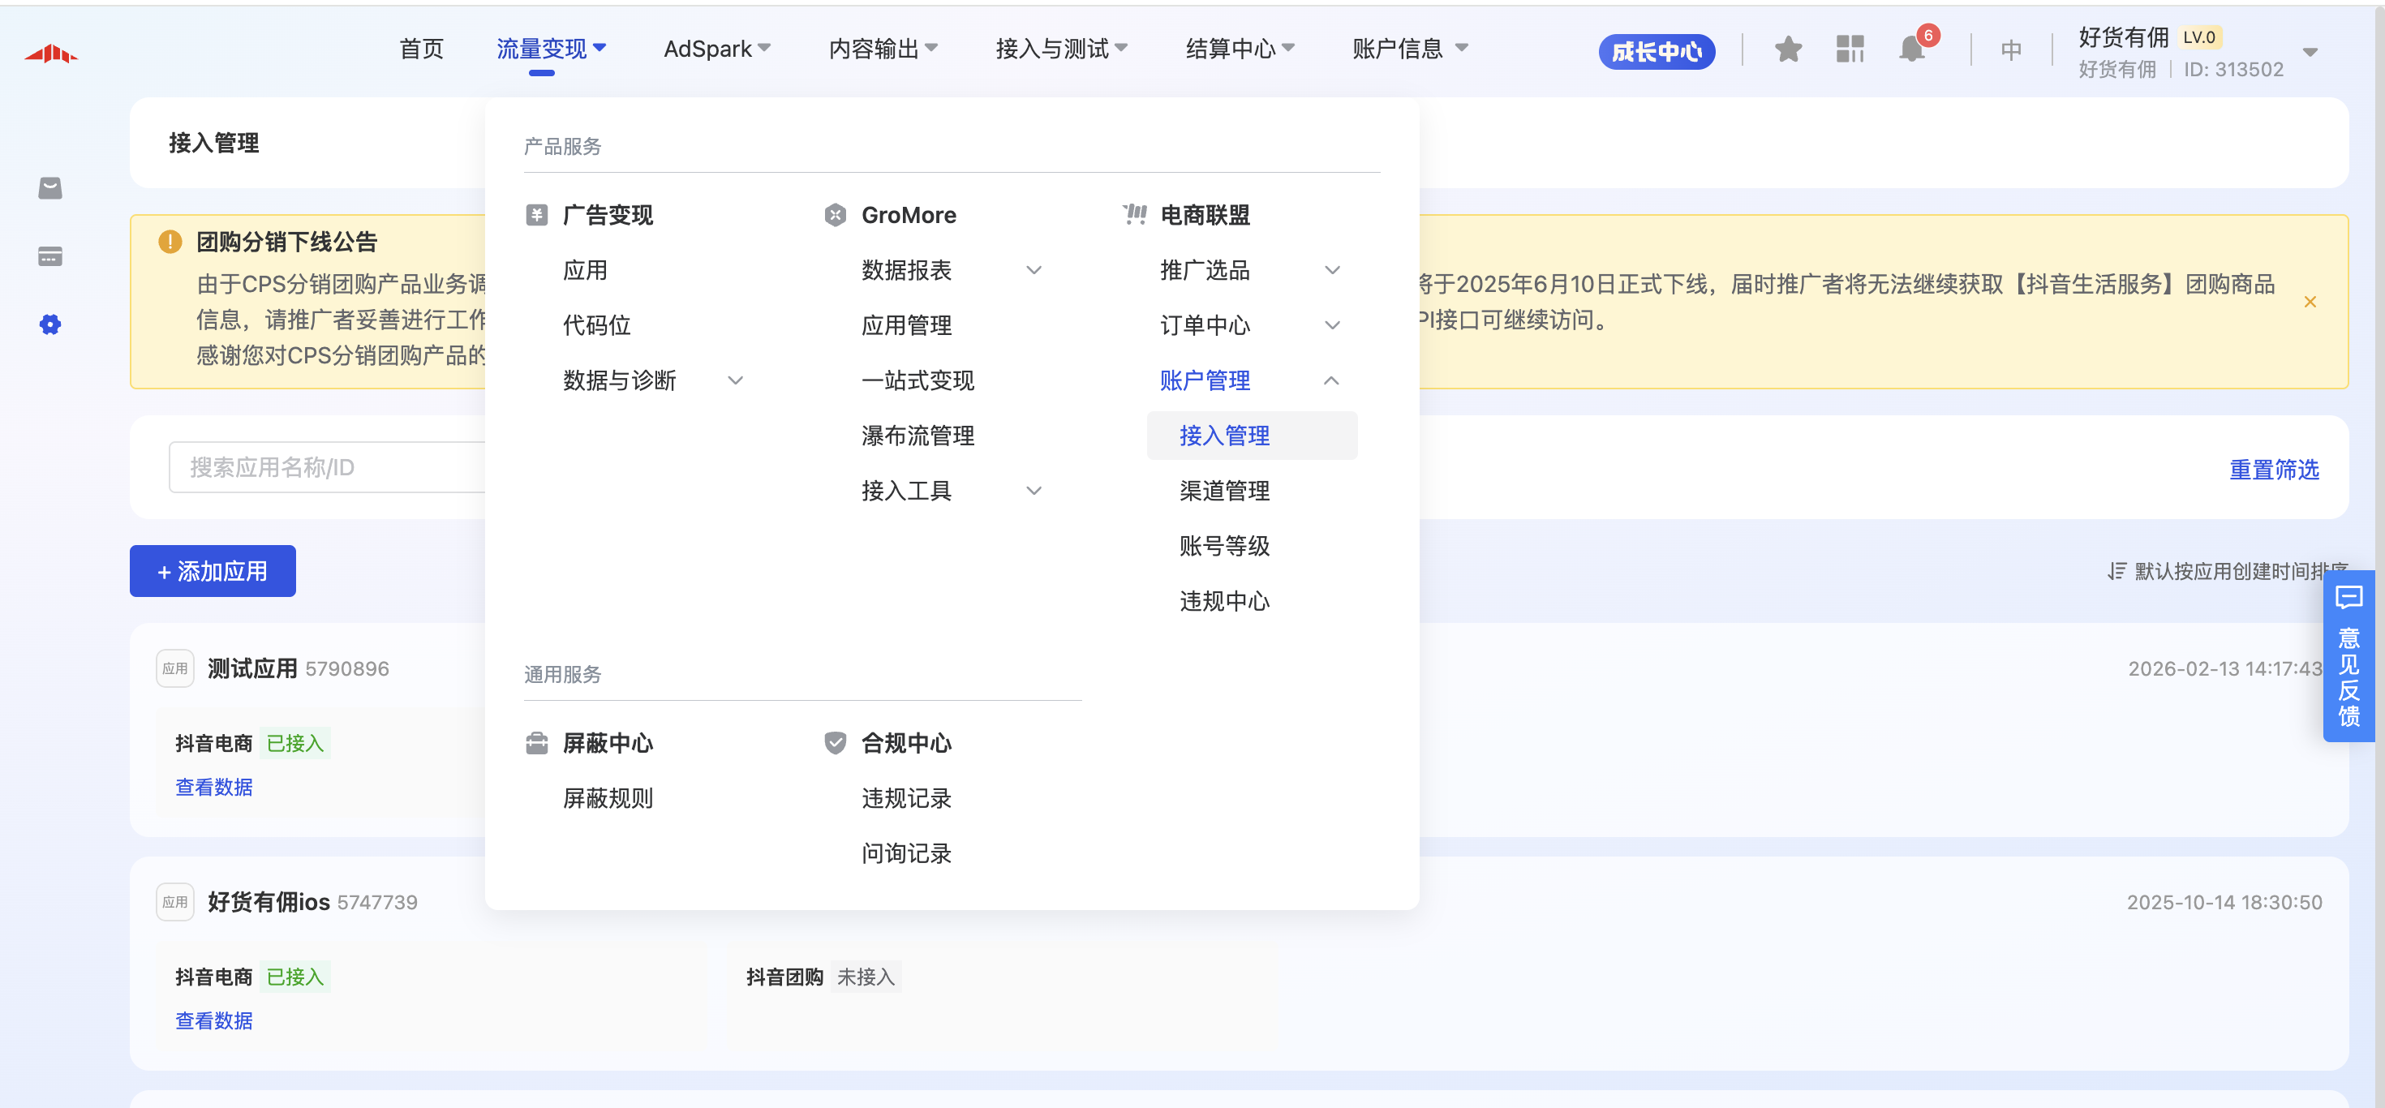
Task: Open the apps grid icon in header
Action: pyautogui.click(x=1849, y=49)
